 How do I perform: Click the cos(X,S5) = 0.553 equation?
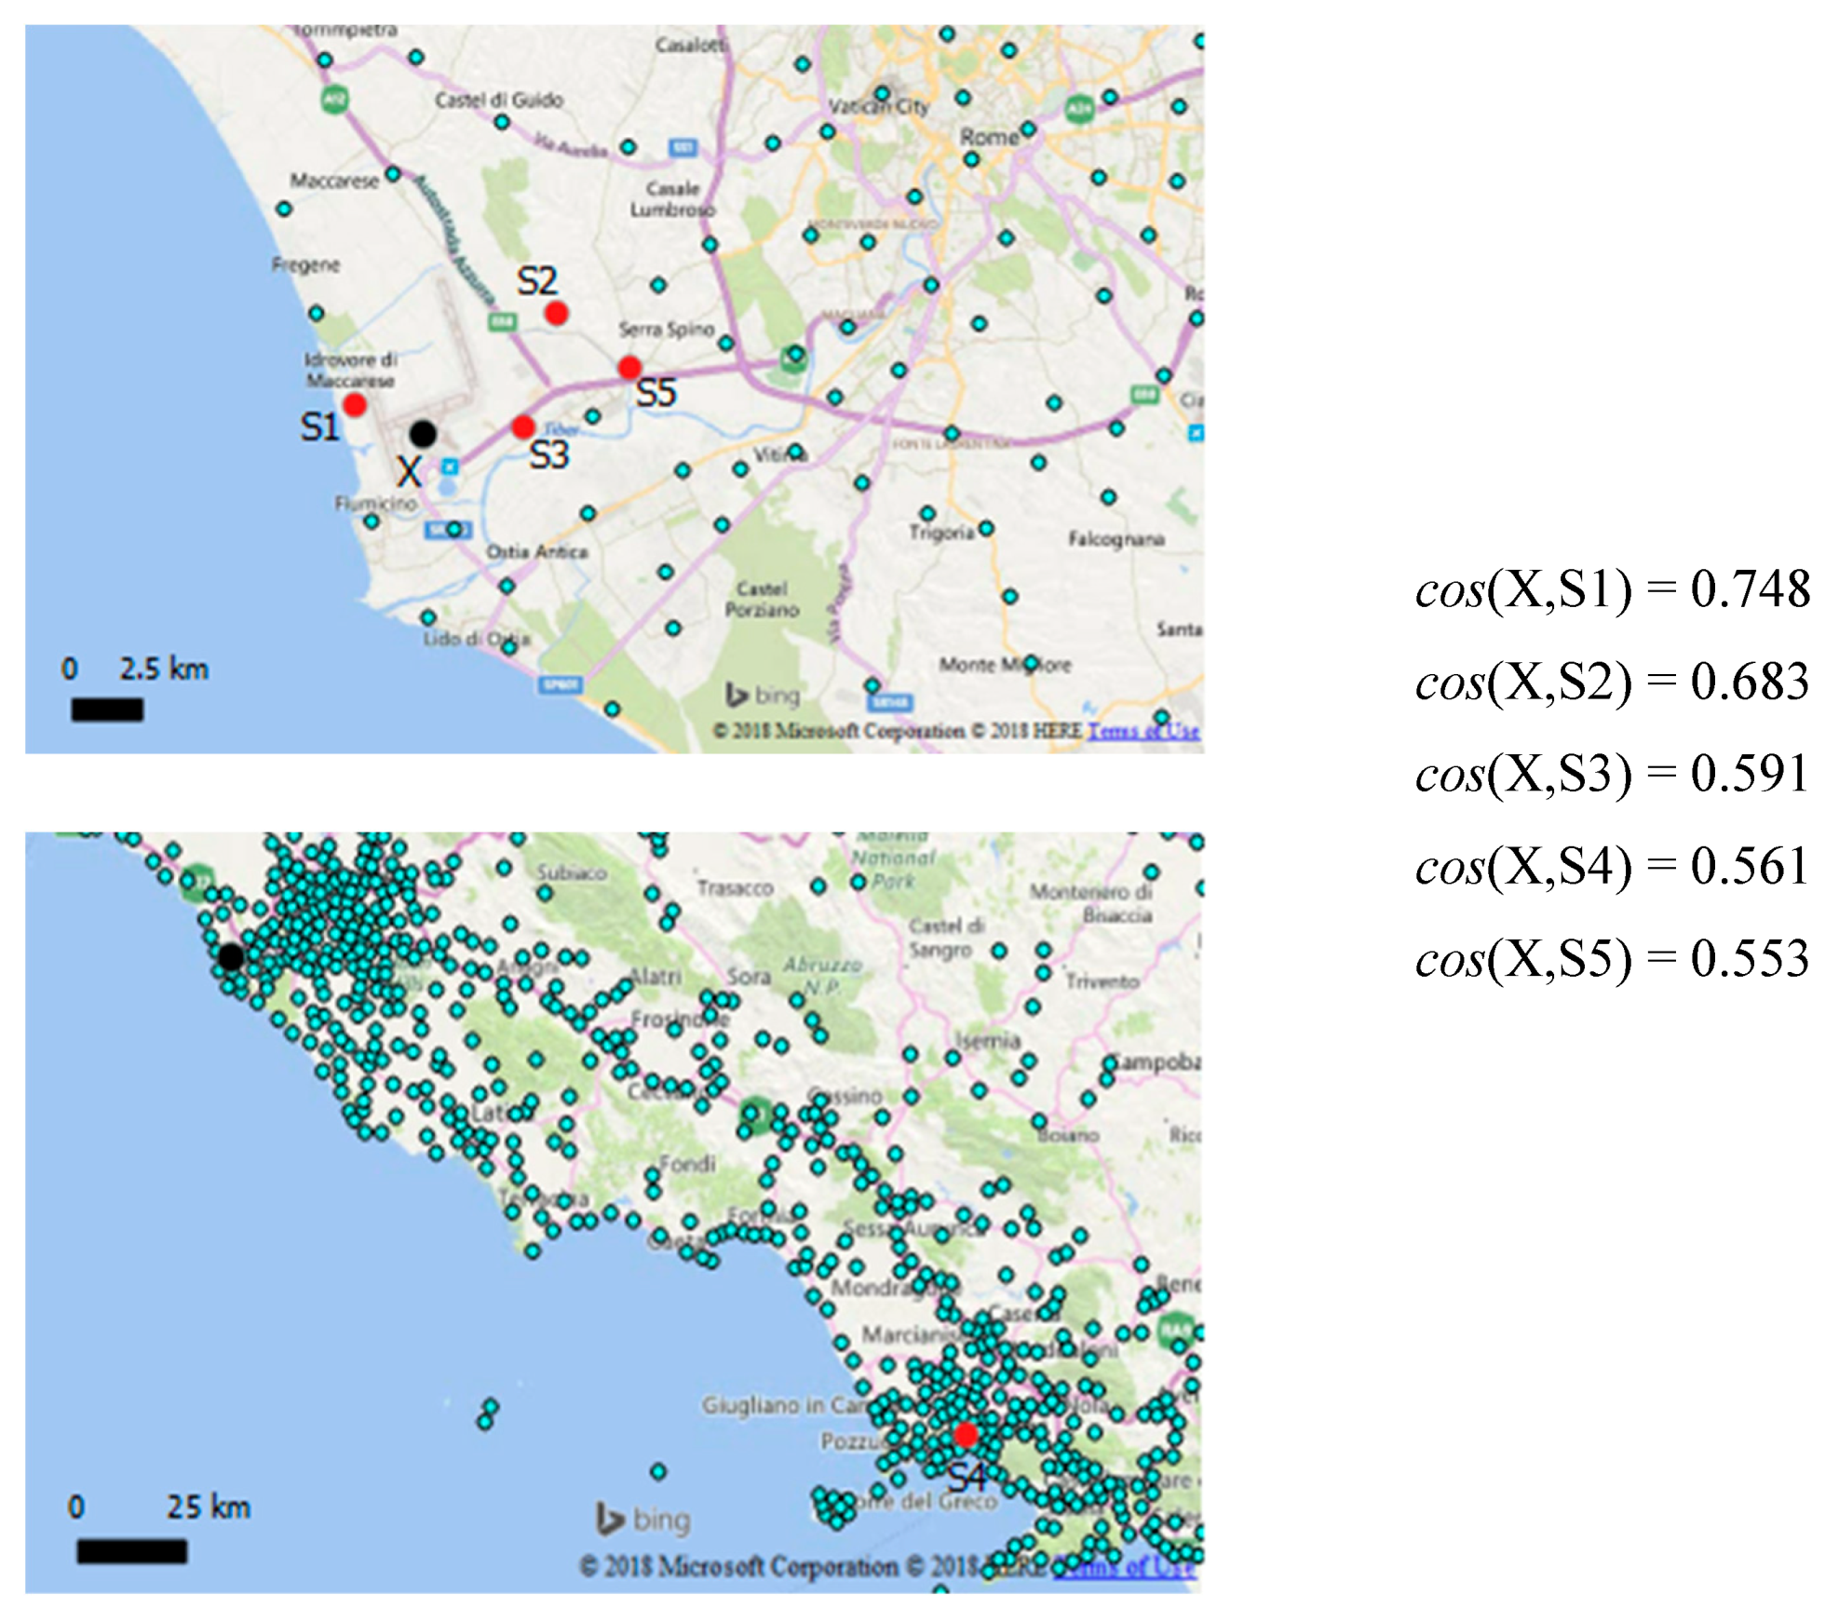(x=1612, y=958)
